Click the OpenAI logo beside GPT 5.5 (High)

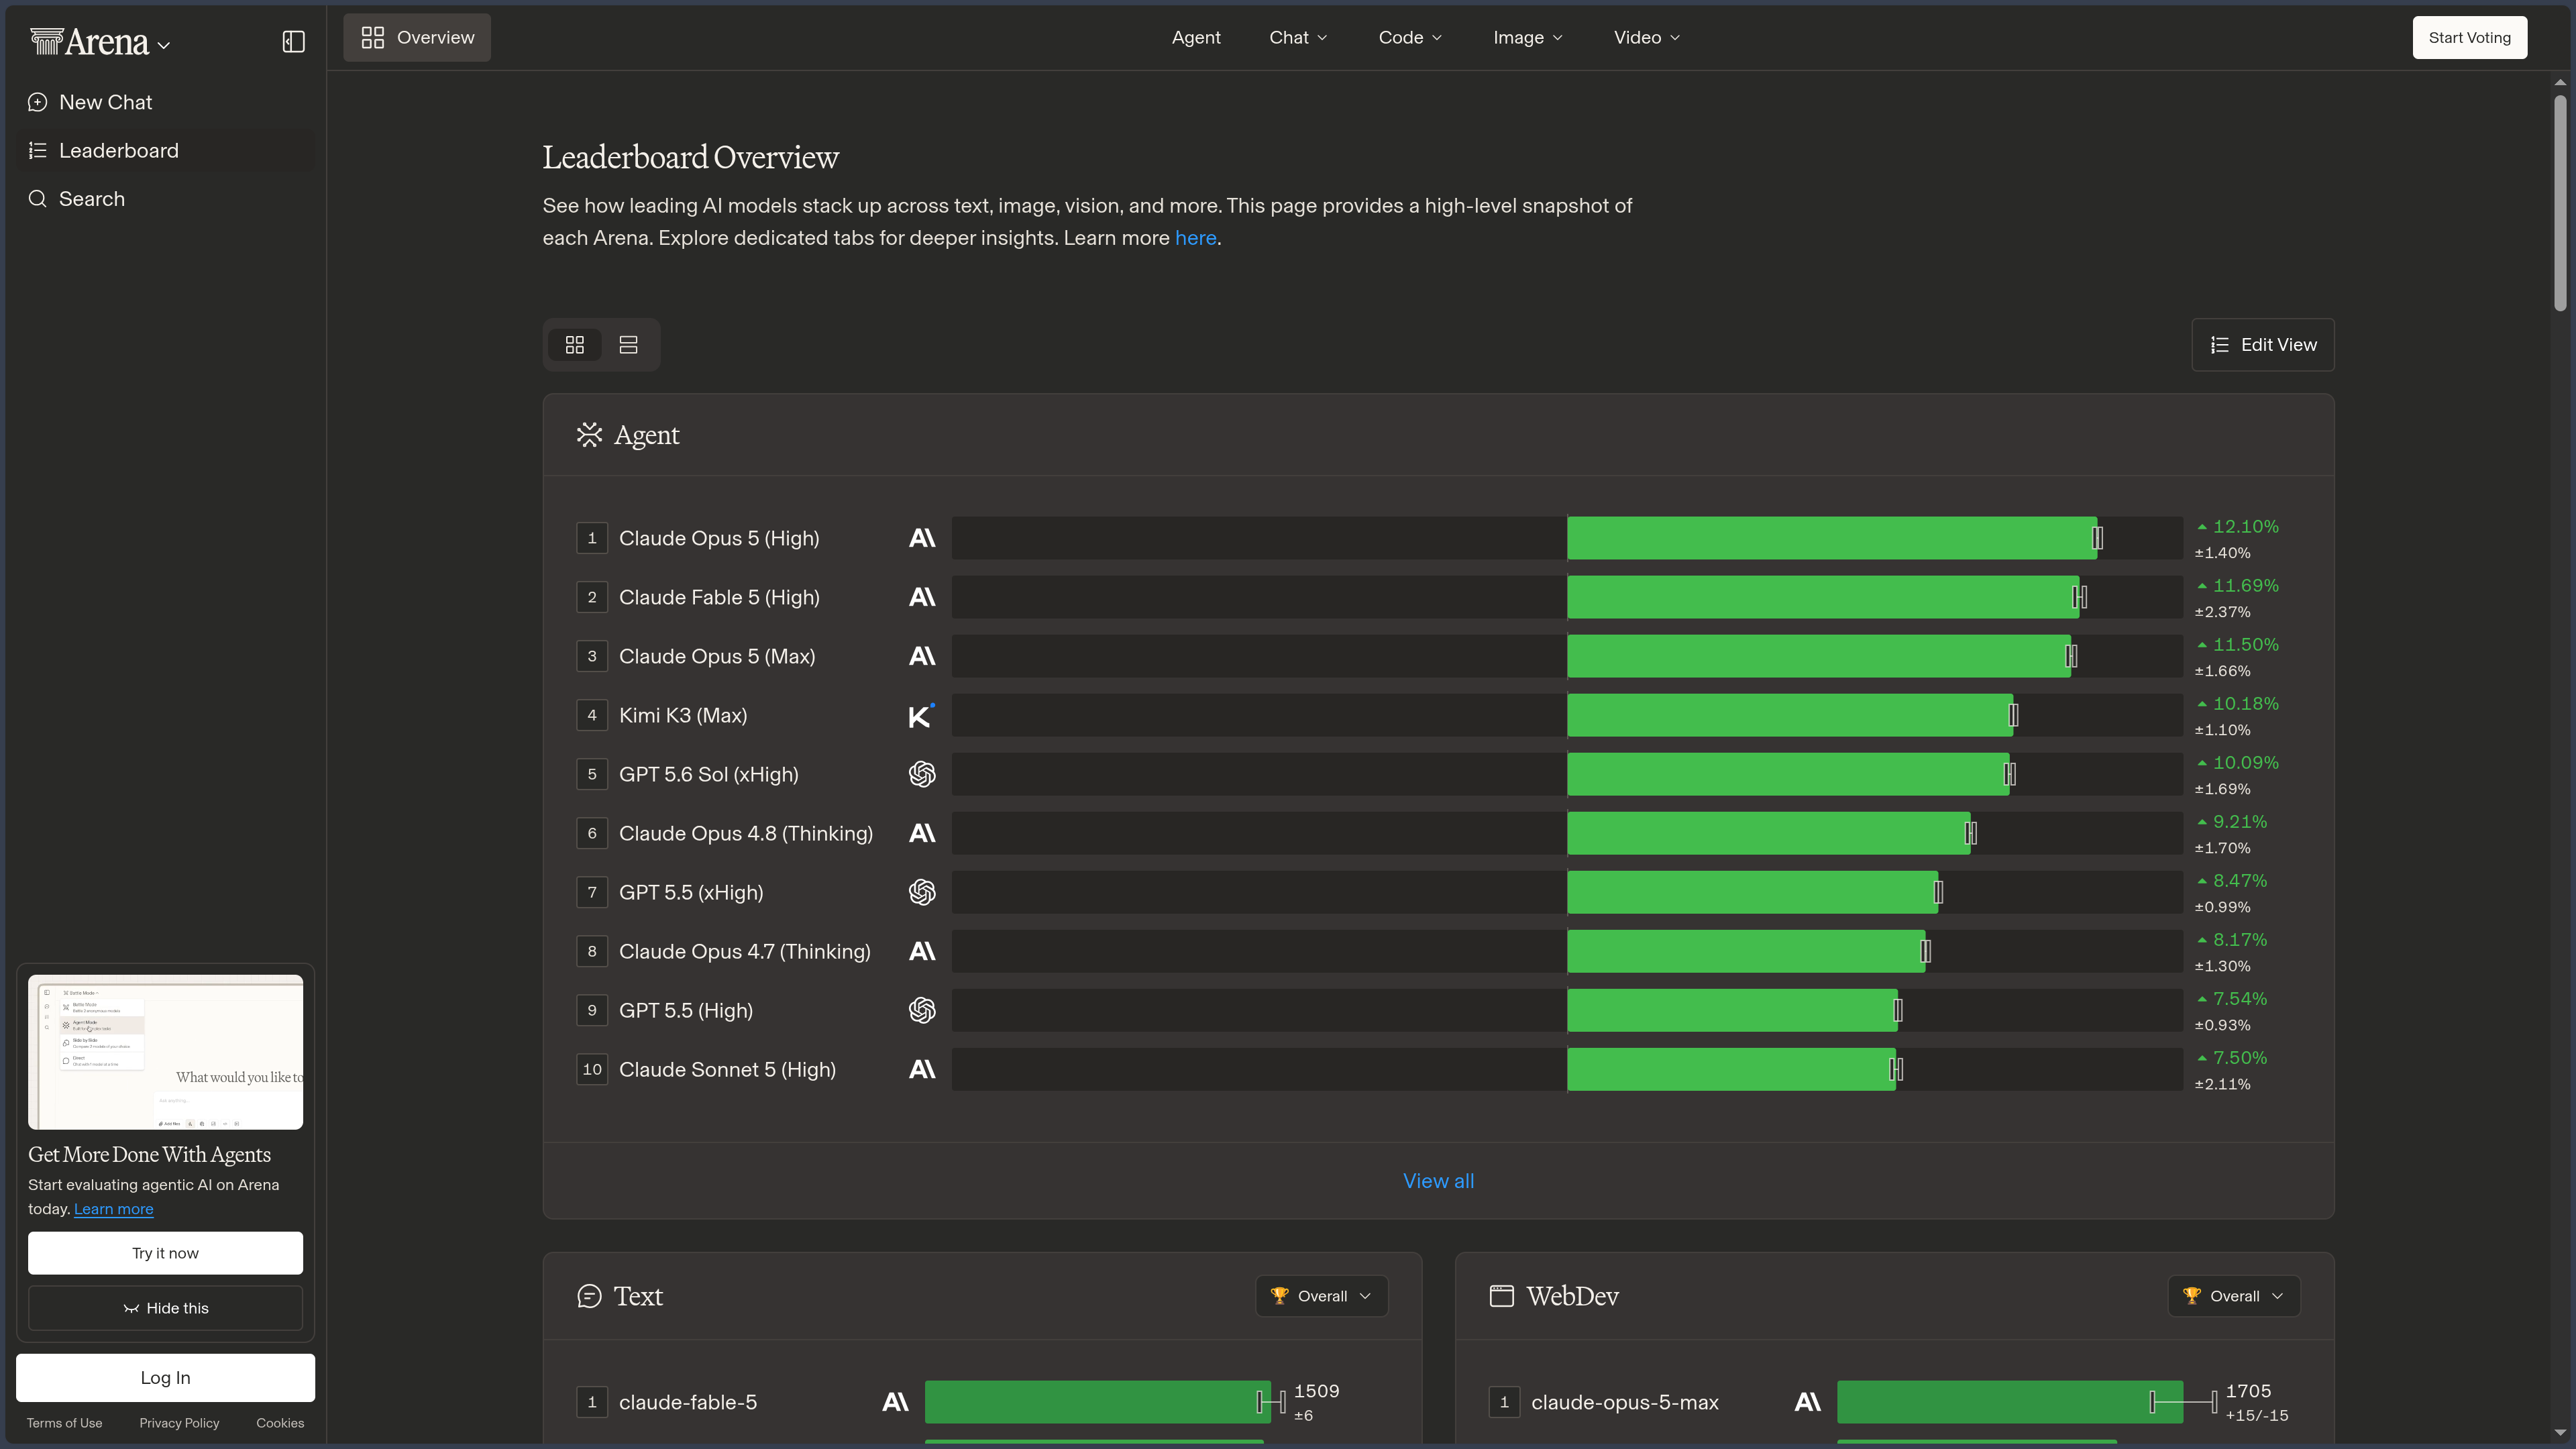922,1010
